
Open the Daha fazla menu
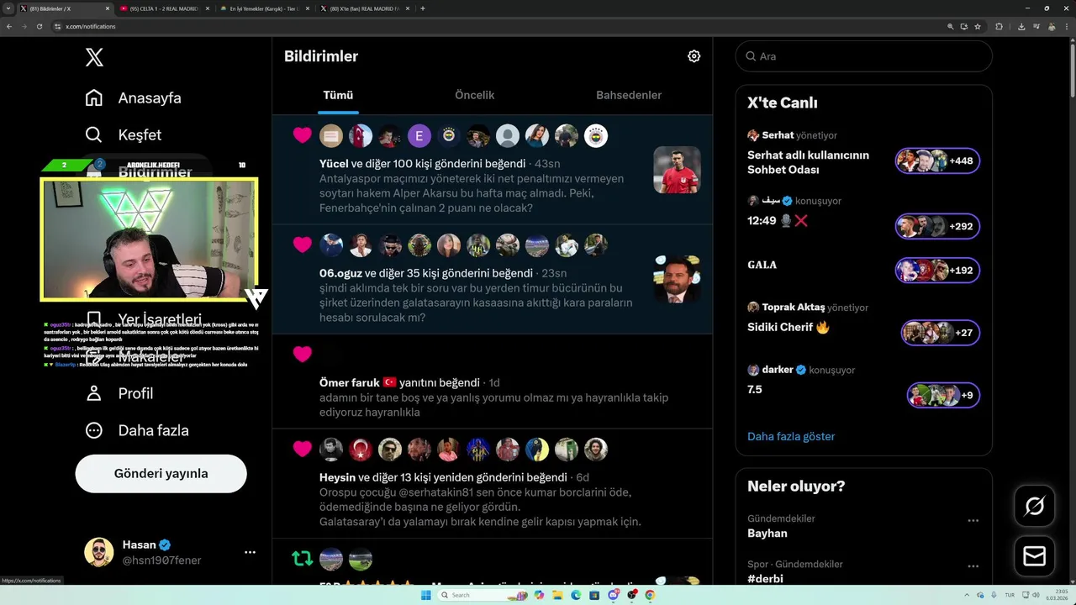click(x=137, y=430)
